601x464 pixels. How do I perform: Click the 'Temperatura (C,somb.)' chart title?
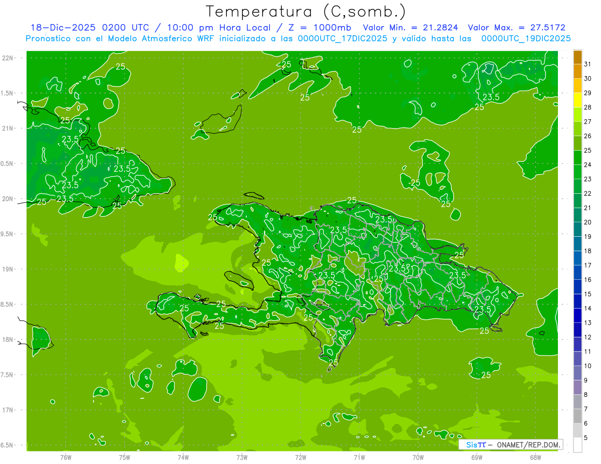click(x=306, y=11)
